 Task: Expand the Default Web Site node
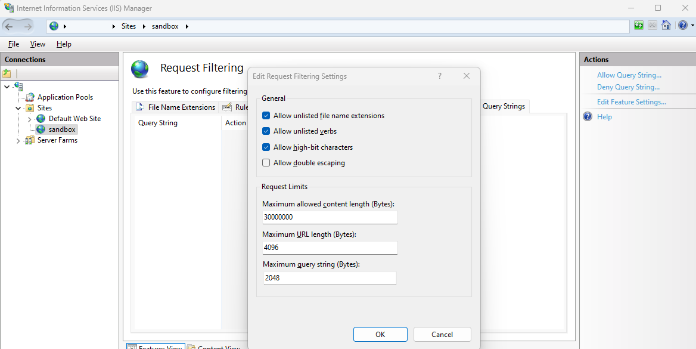(x=30, y=119)
